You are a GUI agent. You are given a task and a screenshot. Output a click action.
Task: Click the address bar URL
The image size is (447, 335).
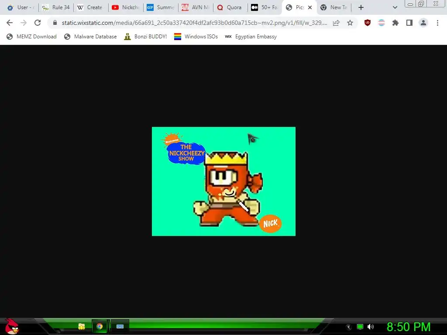pyautogui.click(x=194, y=23)
